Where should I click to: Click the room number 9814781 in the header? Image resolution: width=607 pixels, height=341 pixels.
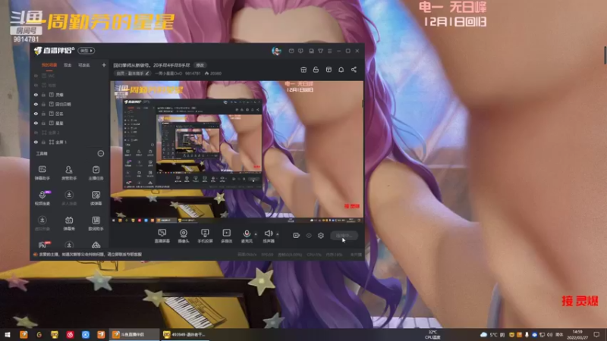[x=193, y=74]
